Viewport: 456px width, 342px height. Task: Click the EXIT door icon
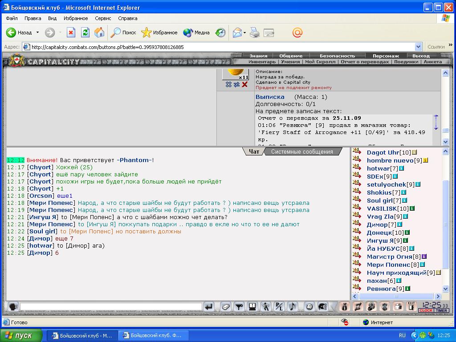coord(411,306)
